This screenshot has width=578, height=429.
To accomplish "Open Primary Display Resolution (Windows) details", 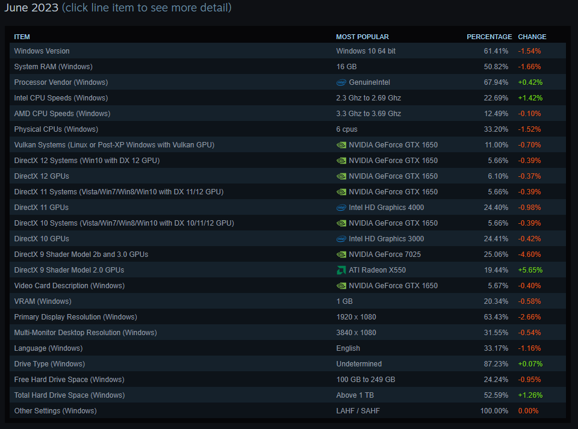I will point(288,317).
